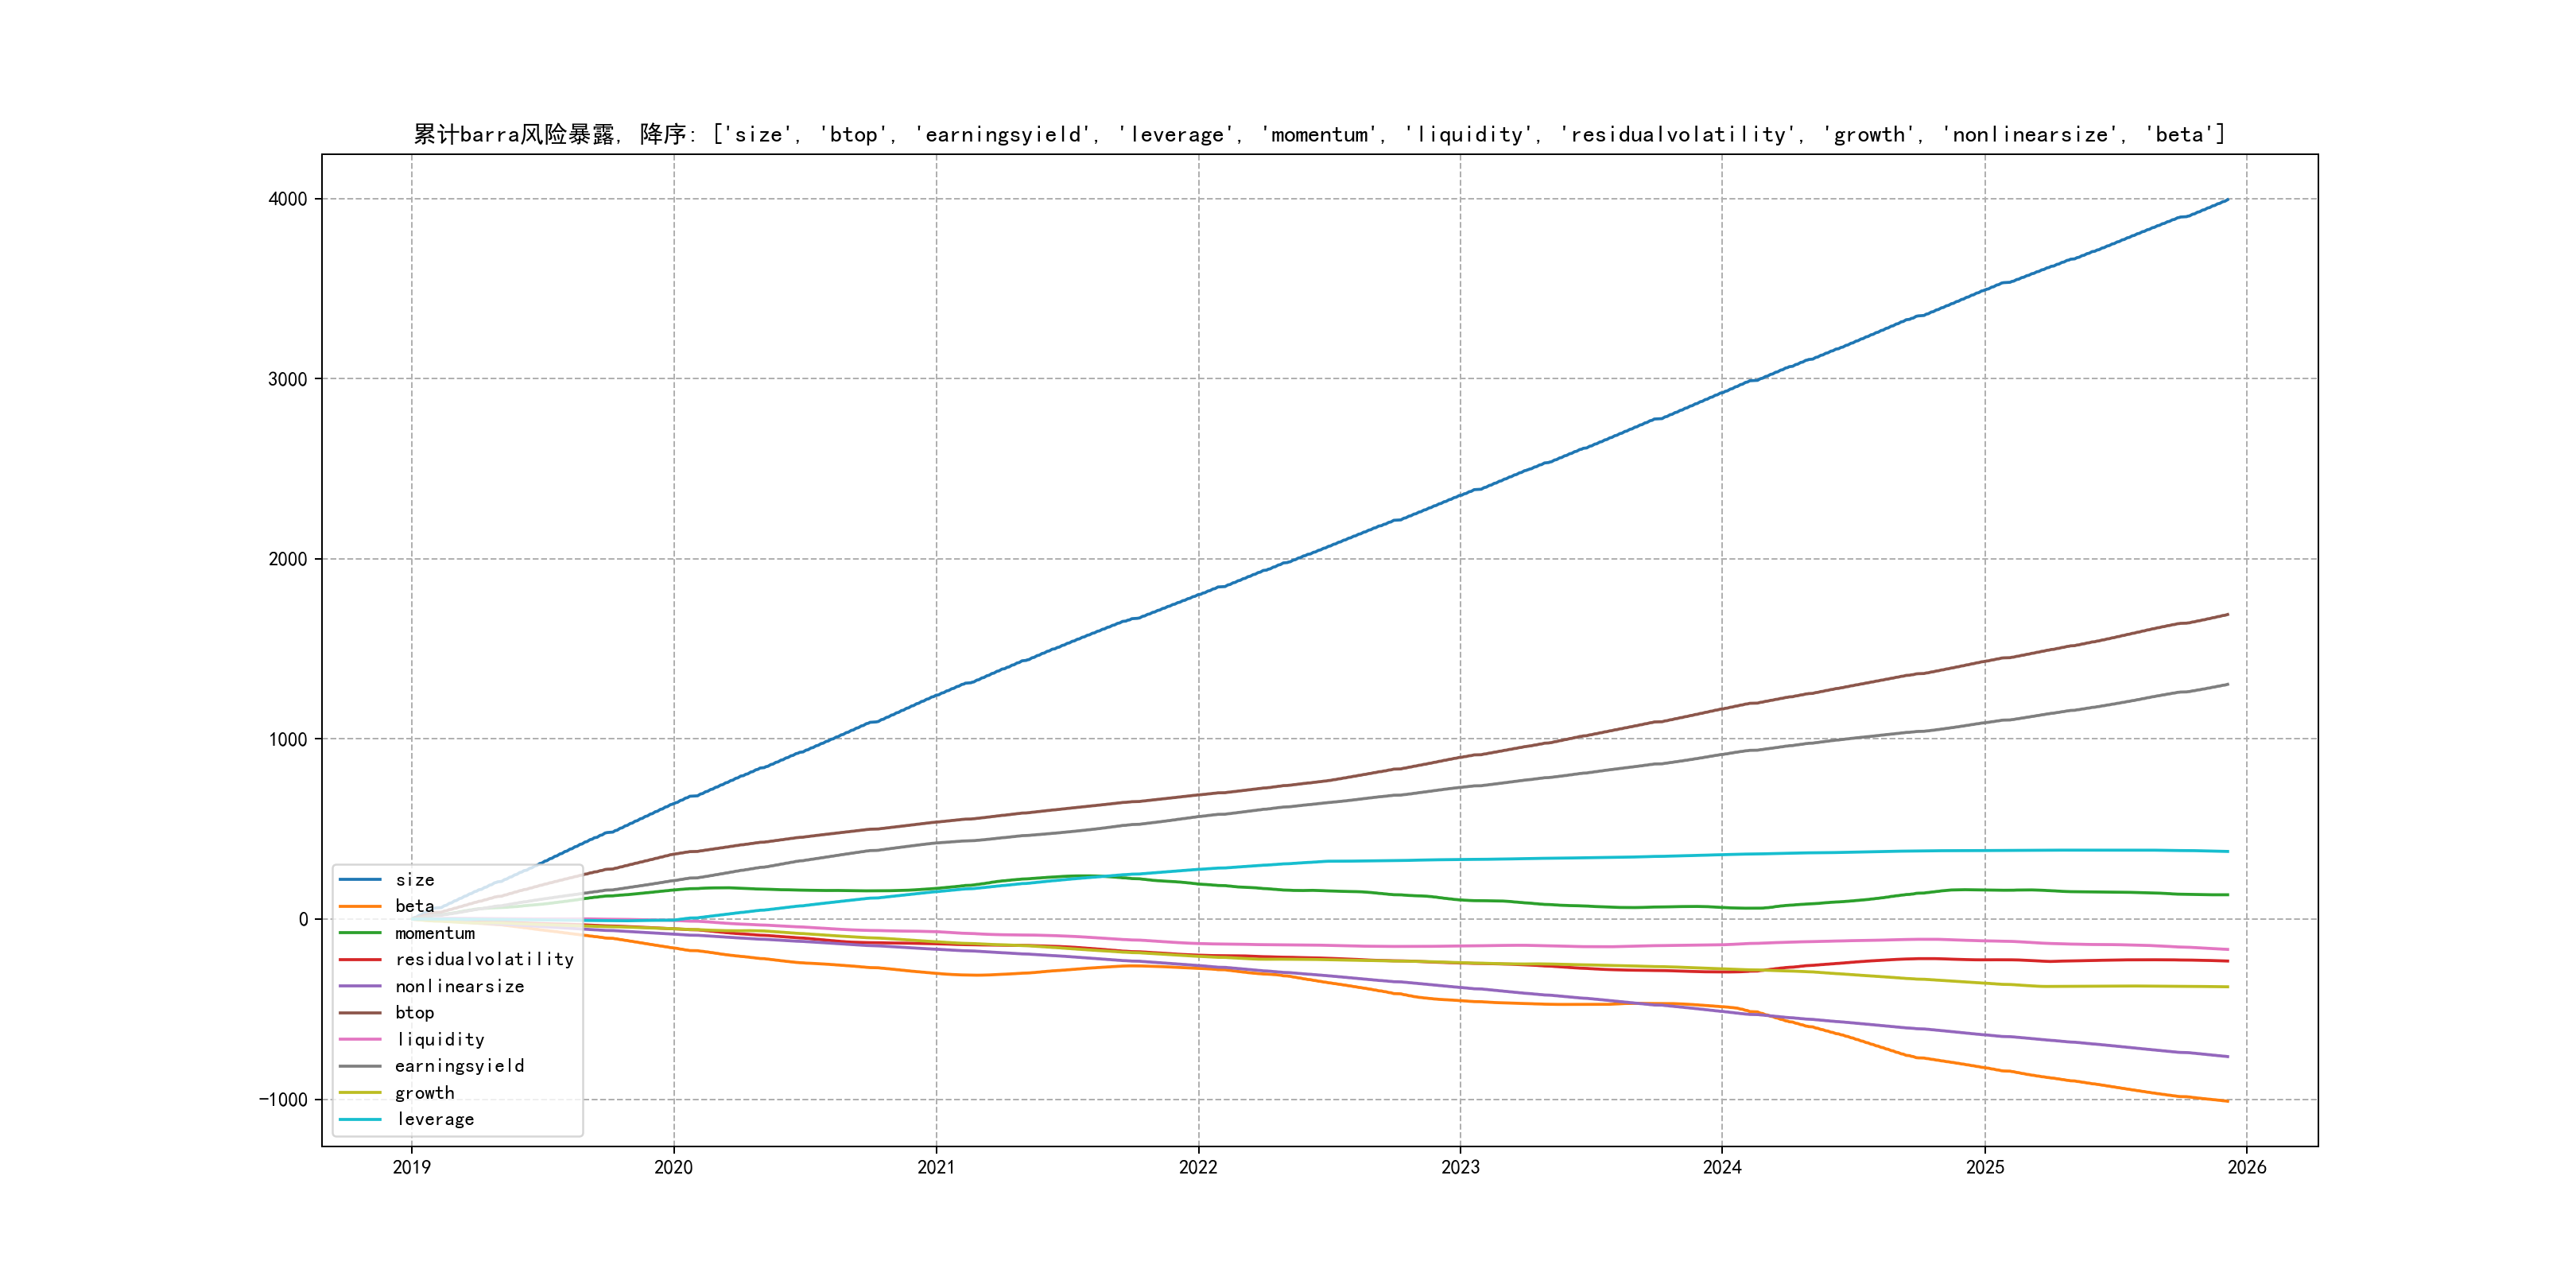
Task: Click the beta legend label
Action: 414,906
